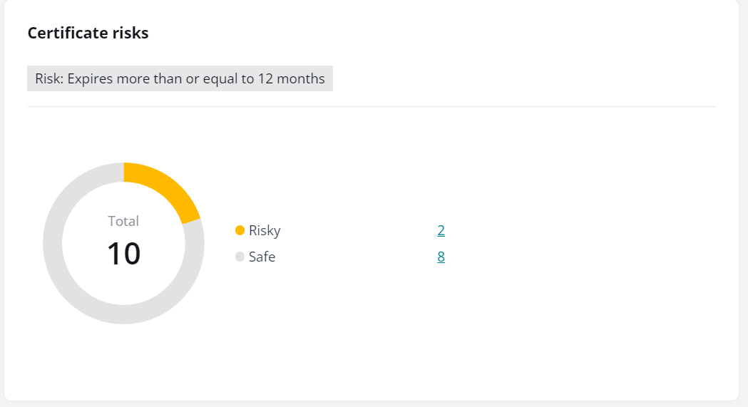748x407 pixels.
Task: Click the word "Risk:" in the filter tag
Action: [x=48, y=78]
